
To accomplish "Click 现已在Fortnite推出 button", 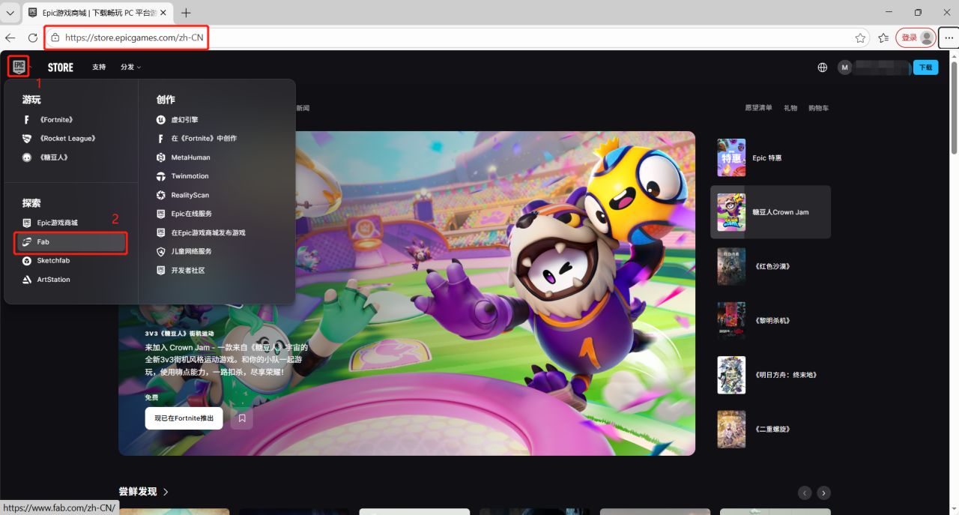I will point(184,418).
